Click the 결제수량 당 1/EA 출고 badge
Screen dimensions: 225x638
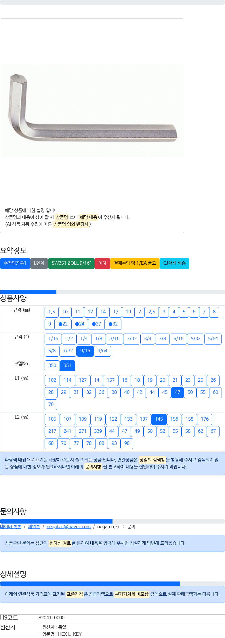[x=135, y=263]
